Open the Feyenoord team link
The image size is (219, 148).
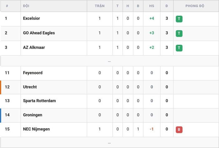pyautogui.click(x=33, y=73)
